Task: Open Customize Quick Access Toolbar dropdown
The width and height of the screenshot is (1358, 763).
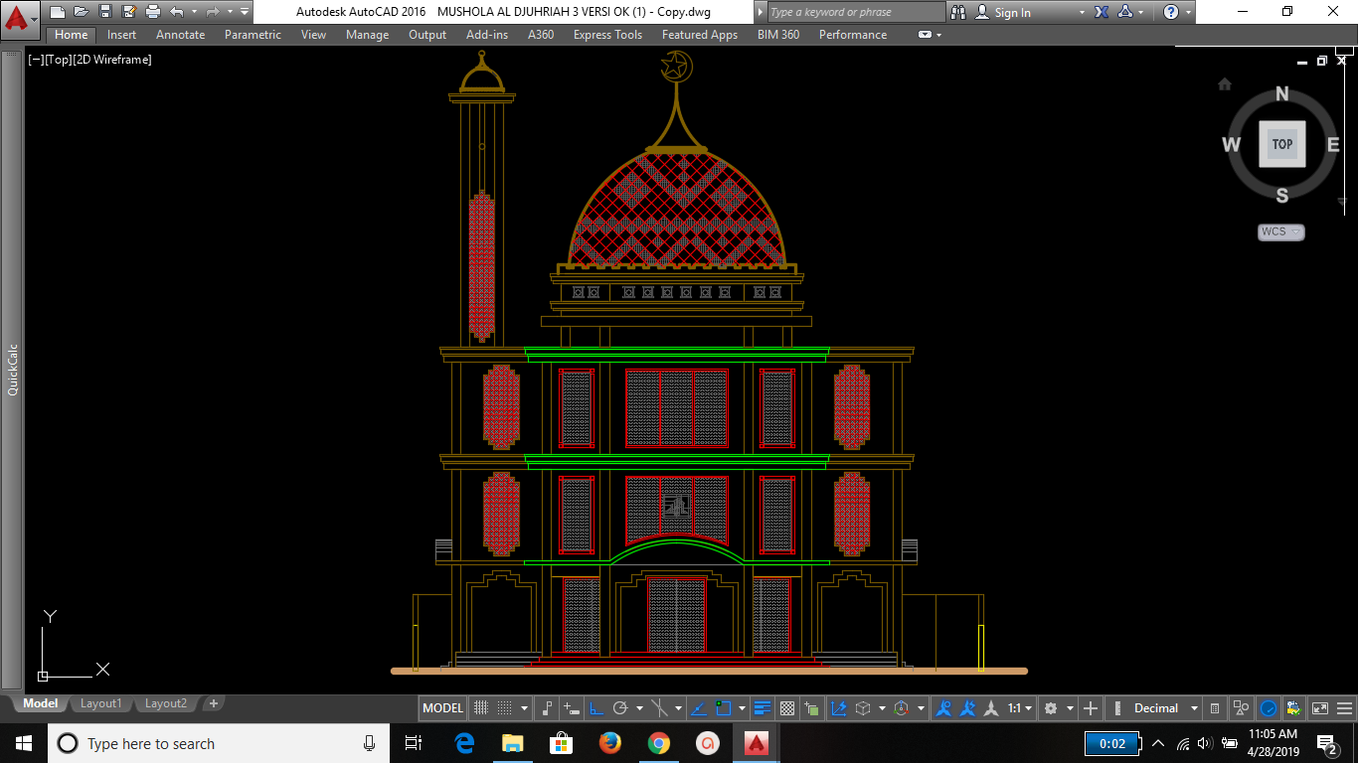Action: [245, 12]
